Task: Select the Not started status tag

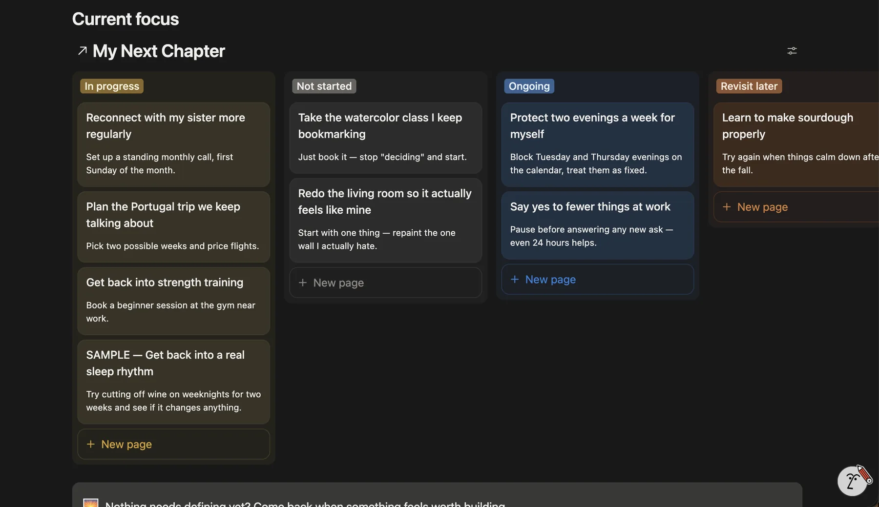Action: point(324,86)
